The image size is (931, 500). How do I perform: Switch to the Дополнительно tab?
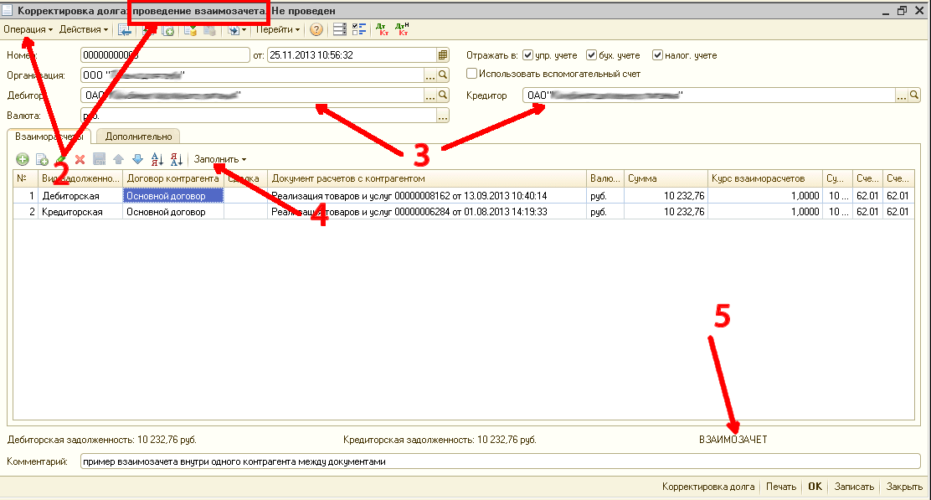(x=138, y=137)
